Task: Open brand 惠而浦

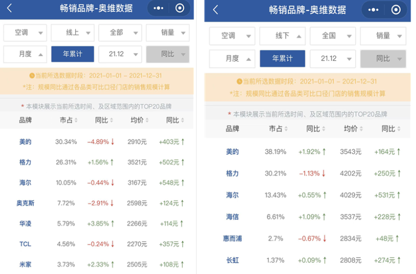Action: tap(232, 239)
